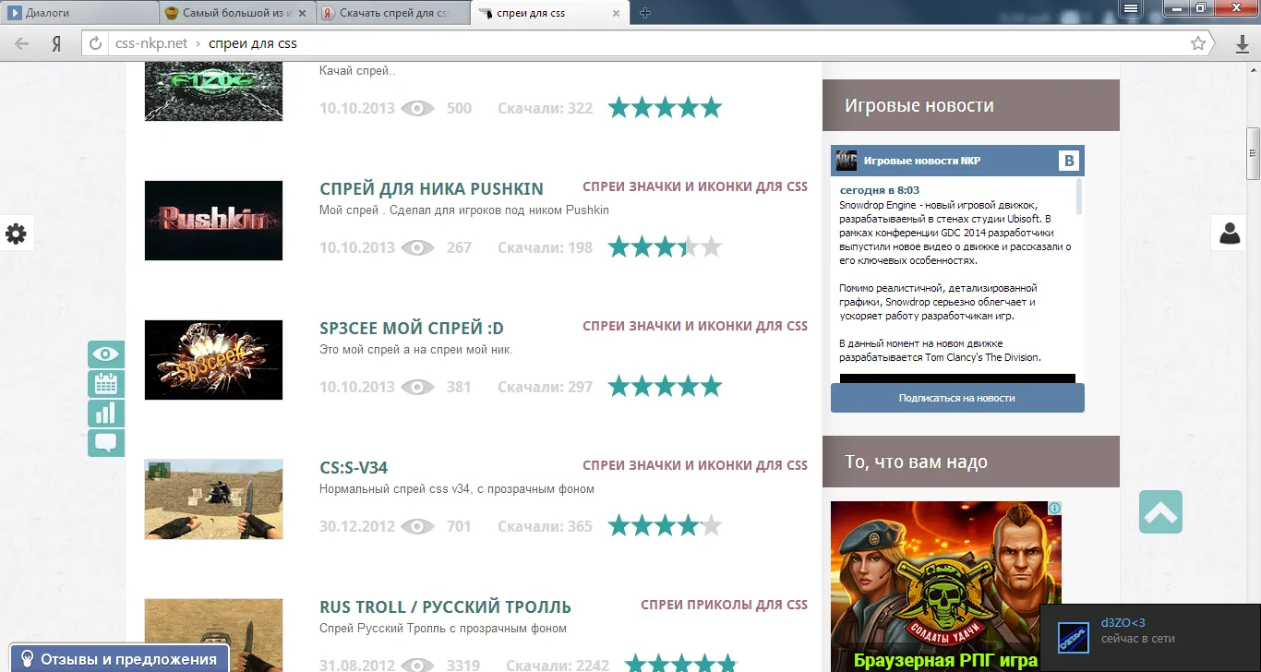The image size is (1261, 672).
Task: Click the NKP group avatar in news widget
Action: point(847,161)
